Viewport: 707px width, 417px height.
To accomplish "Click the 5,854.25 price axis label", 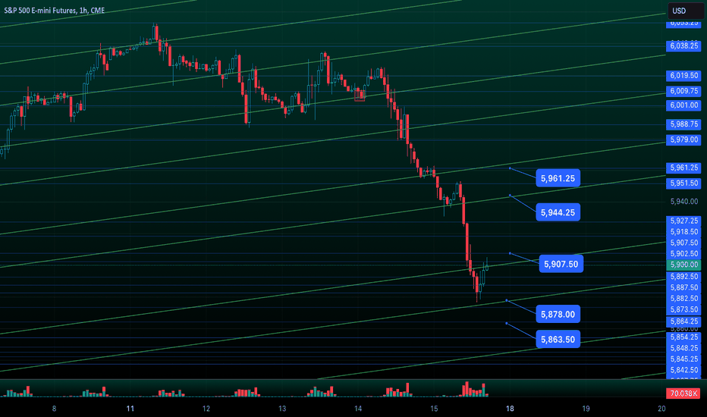I will coord(683,337).
